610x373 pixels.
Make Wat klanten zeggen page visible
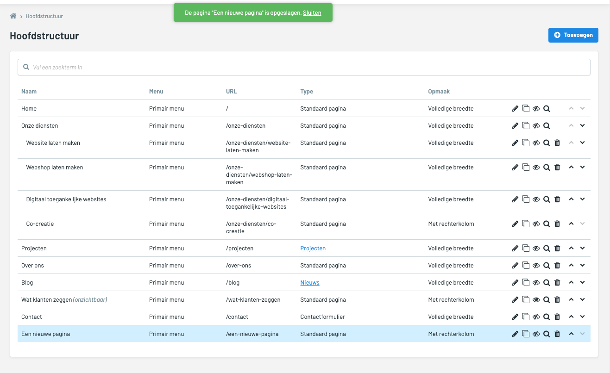[x=536, y=300]
